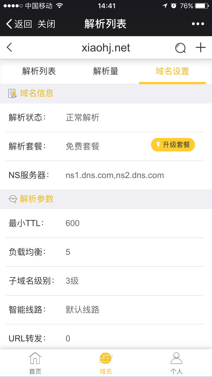Tap 关闭 to close the page
The width and height of the screenshot is (212, 377).
click(46, 24)
